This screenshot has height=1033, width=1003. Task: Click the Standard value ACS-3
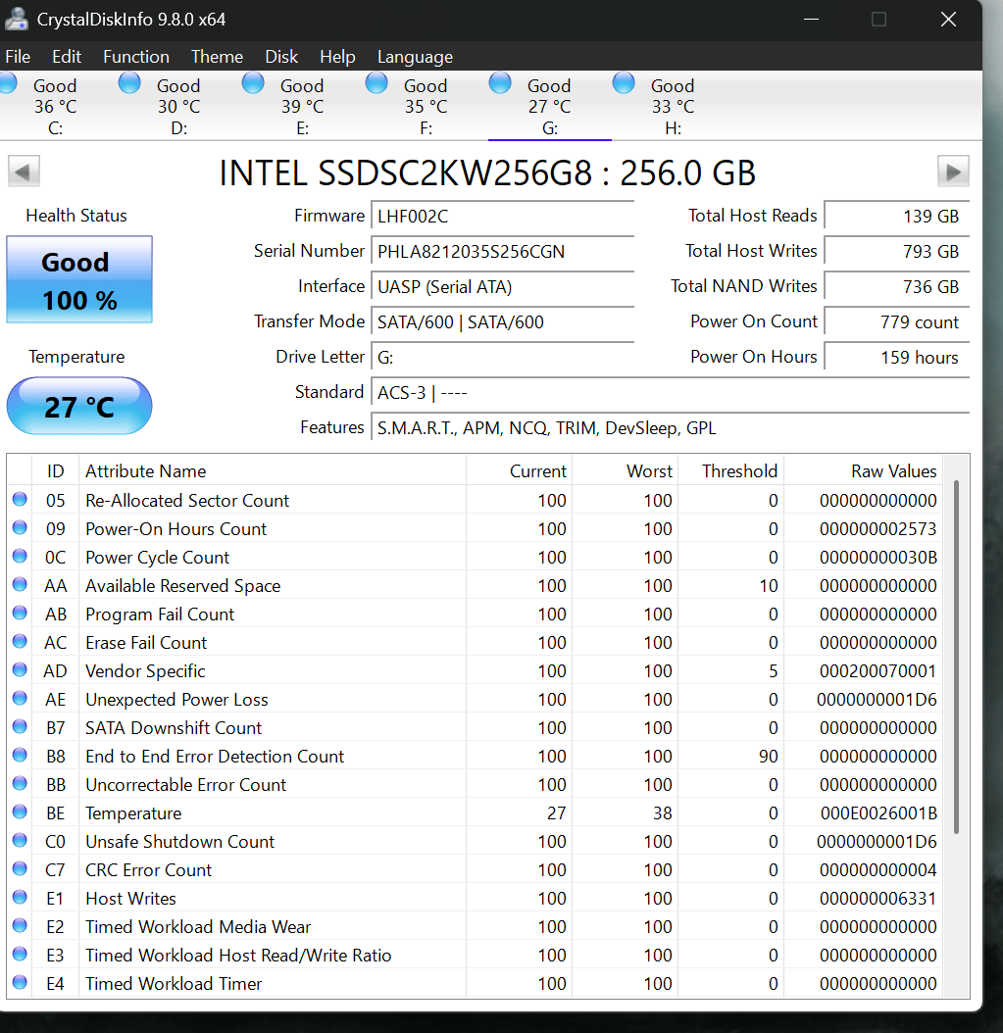coord(671,393)
